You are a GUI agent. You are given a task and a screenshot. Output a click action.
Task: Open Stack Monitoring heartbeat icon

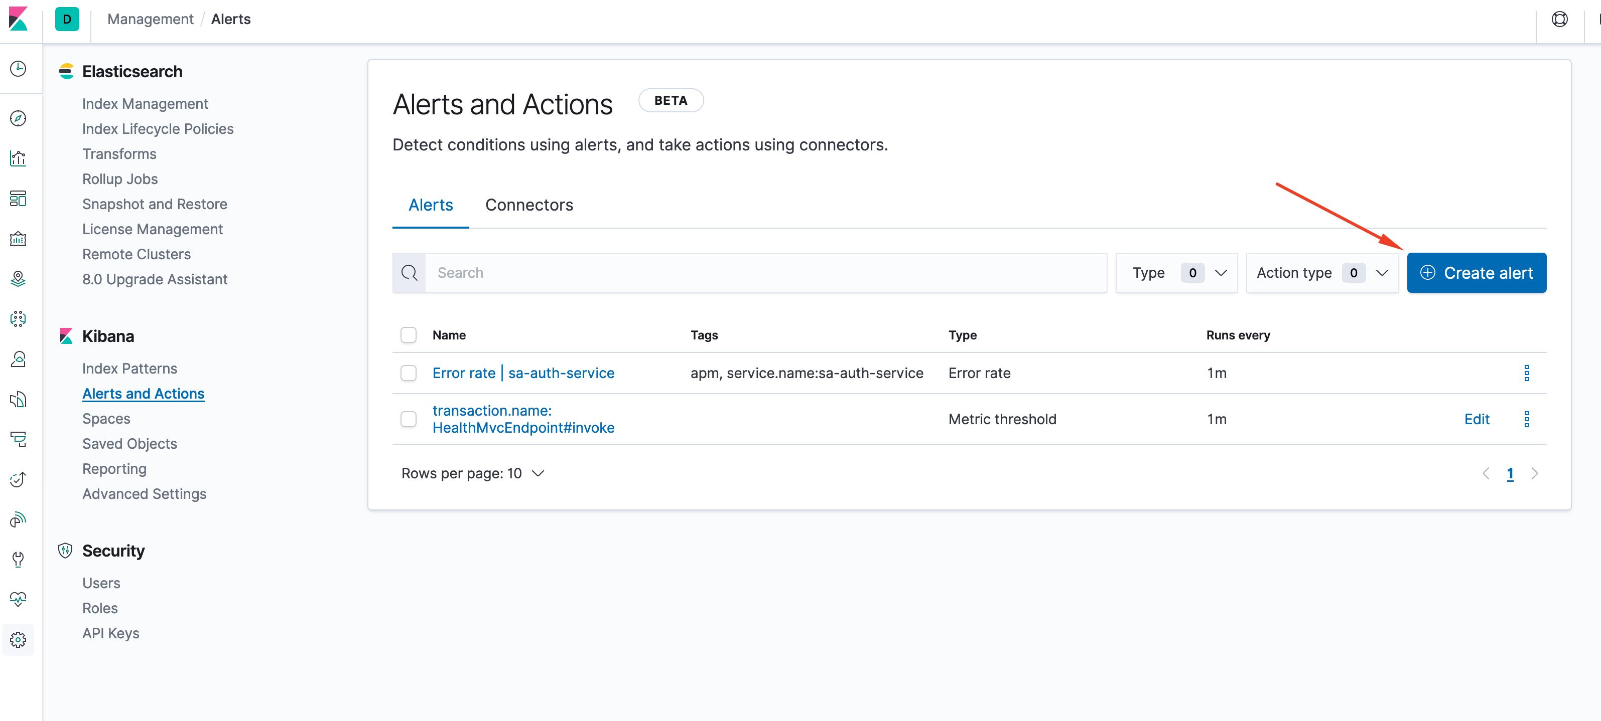18,599
